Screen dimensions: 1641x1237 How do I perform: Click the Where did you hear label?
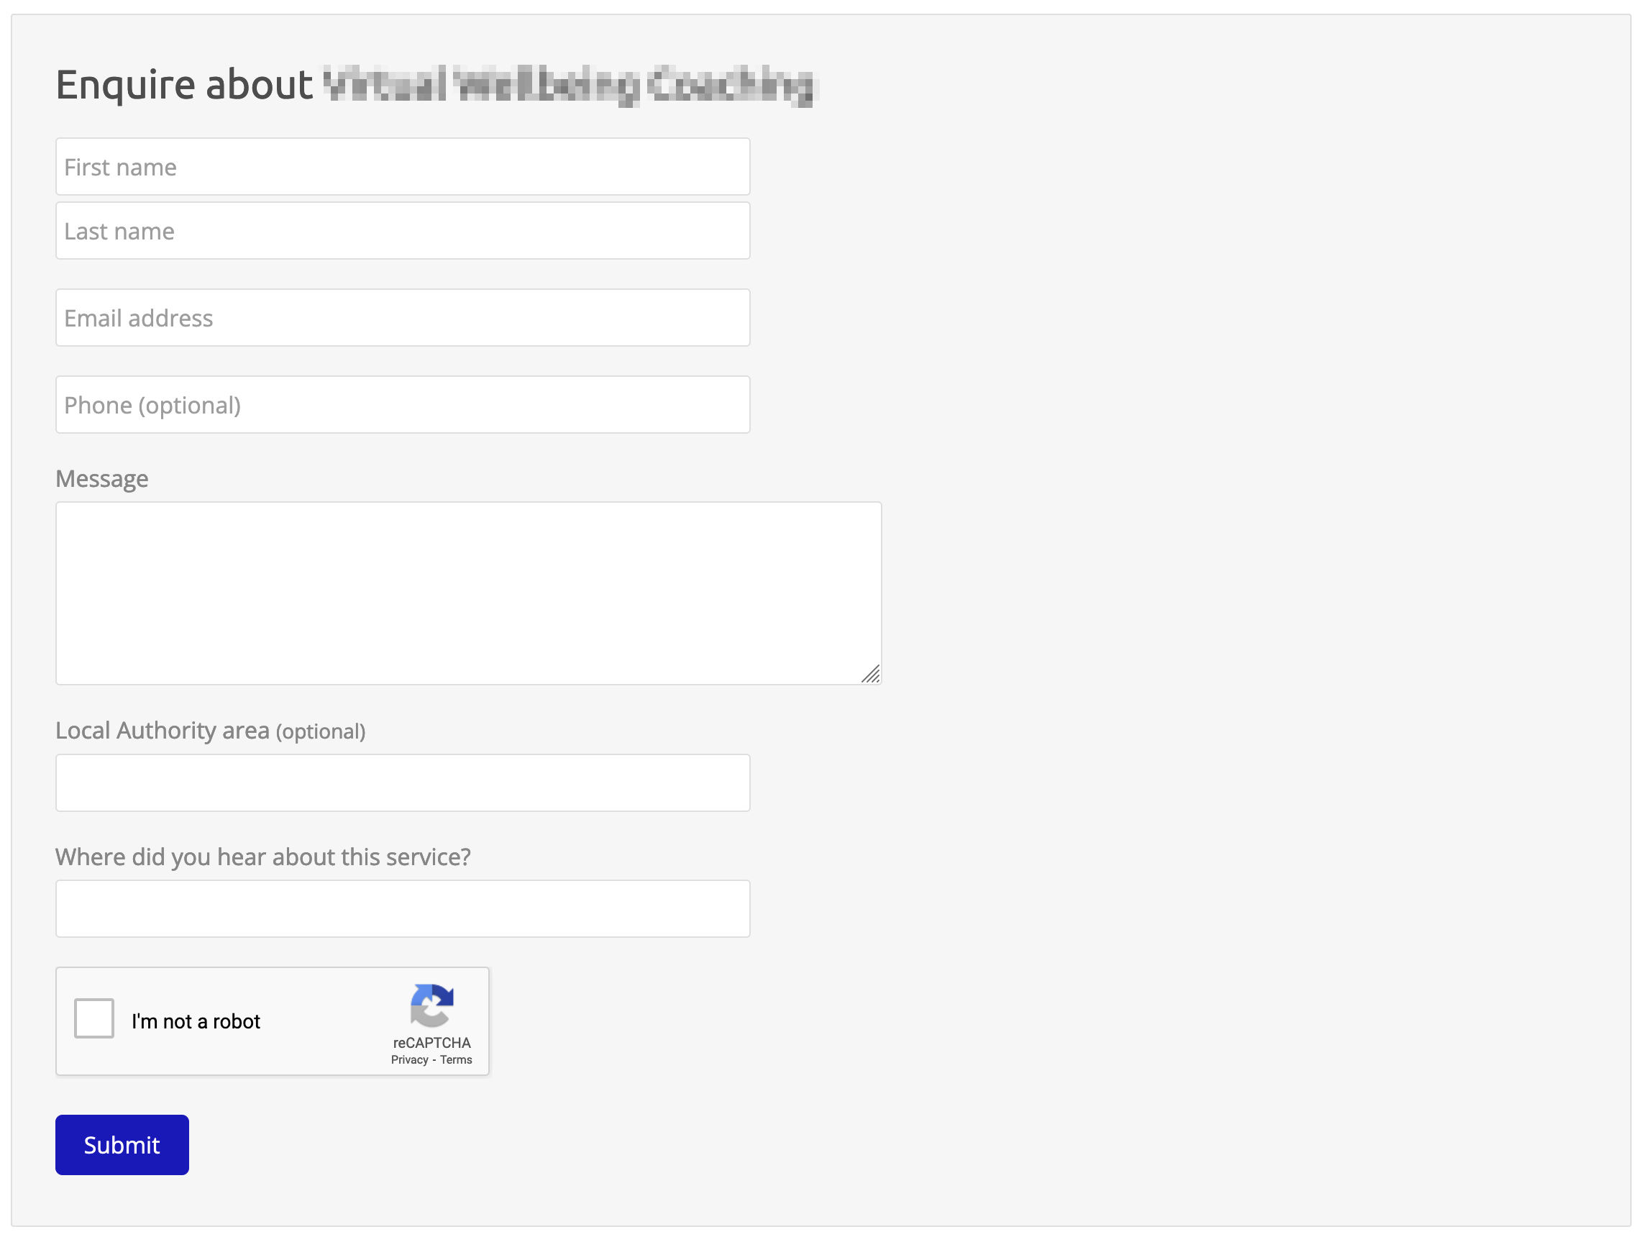click(x=263, y=857)
